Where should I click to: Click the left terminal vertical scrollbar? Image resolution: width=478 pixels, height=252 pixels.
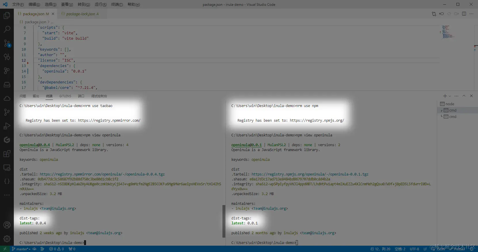(224, 221)
